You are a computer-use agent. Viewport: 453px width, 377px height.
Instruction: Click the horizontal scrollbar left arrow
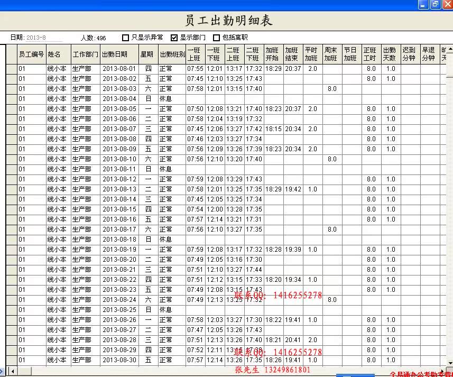pyautogui.click(x=12, y=371)
